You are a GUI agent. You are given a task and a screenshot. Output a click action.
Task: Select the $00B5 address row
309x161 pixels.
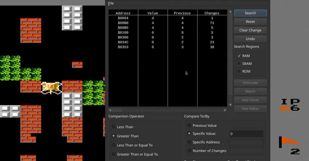[168, 28]
